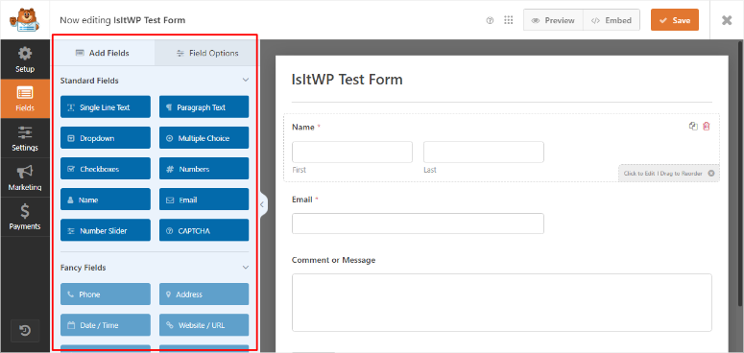Click the help question mark icon
Image resolution: width=744 pixels, height=353 pixels.
[491, 20]
